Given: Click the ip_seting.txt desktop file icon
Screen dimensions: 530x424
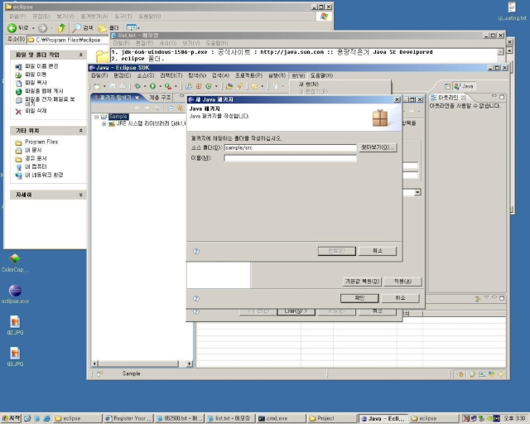Looking at the screenshot, I should pyautogui.click(x=512, y=12).
